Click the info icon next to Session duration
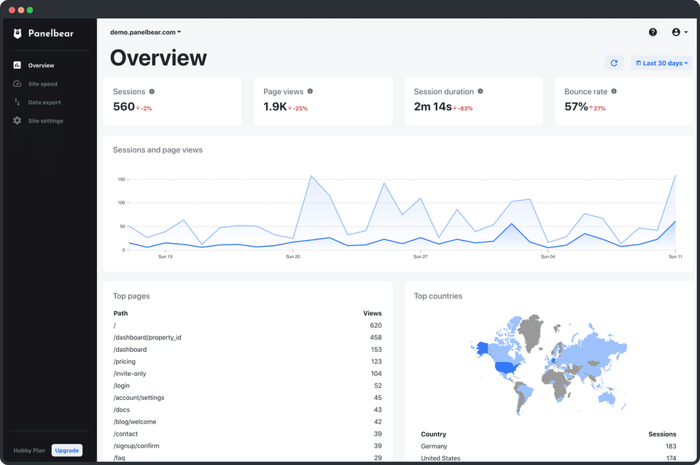Screen dimensions: 700x465 [481, 91]
